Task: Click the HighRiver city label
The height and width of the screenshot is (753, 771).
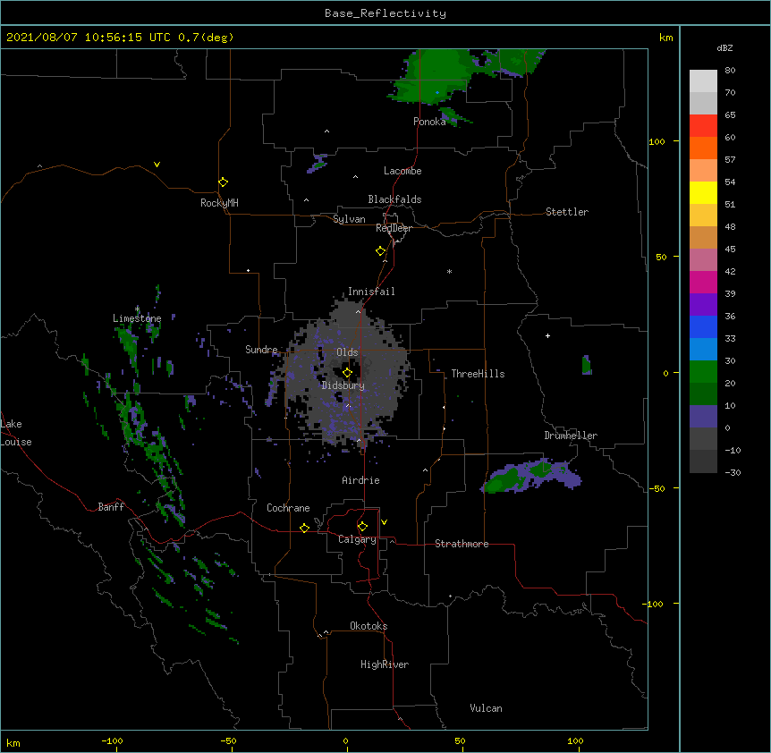Action: [x=385, y=664]
